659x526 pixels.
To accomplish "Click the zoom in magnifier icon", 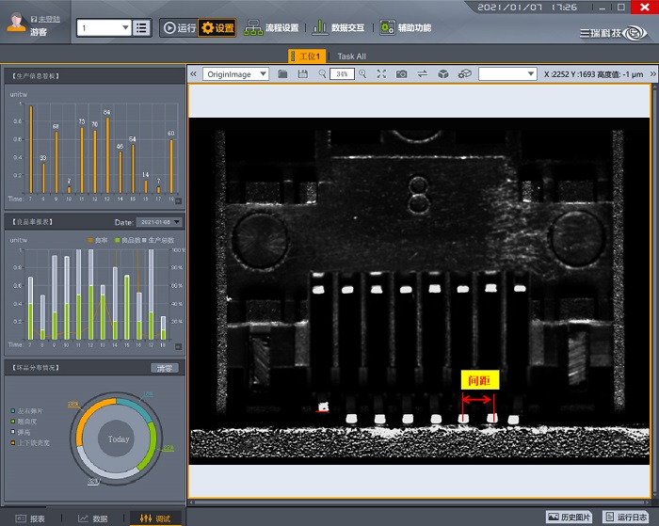I will [362, 73].
